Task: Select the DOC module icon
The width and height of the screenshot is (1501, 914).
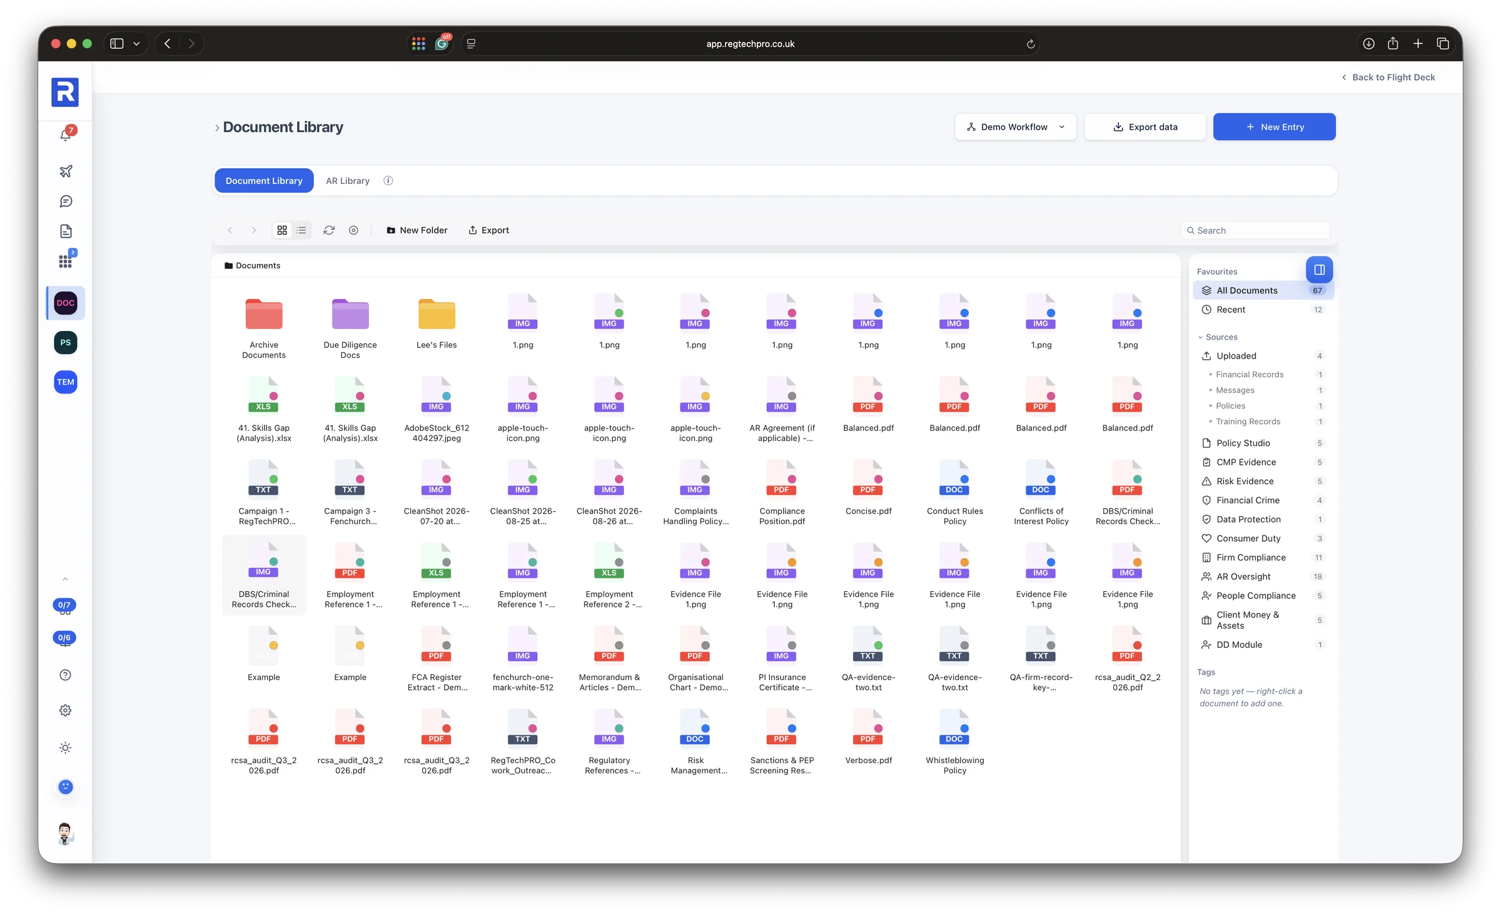Action: coord(66,303)
